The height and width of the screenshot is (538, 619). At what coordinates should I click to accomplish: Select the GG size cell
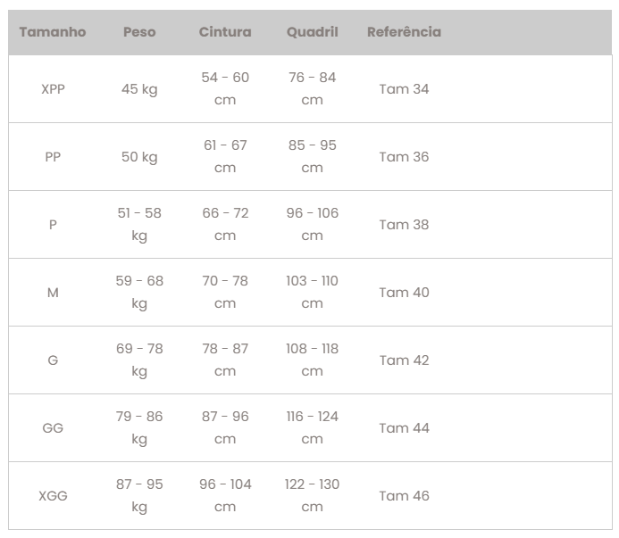pos(53,428)
